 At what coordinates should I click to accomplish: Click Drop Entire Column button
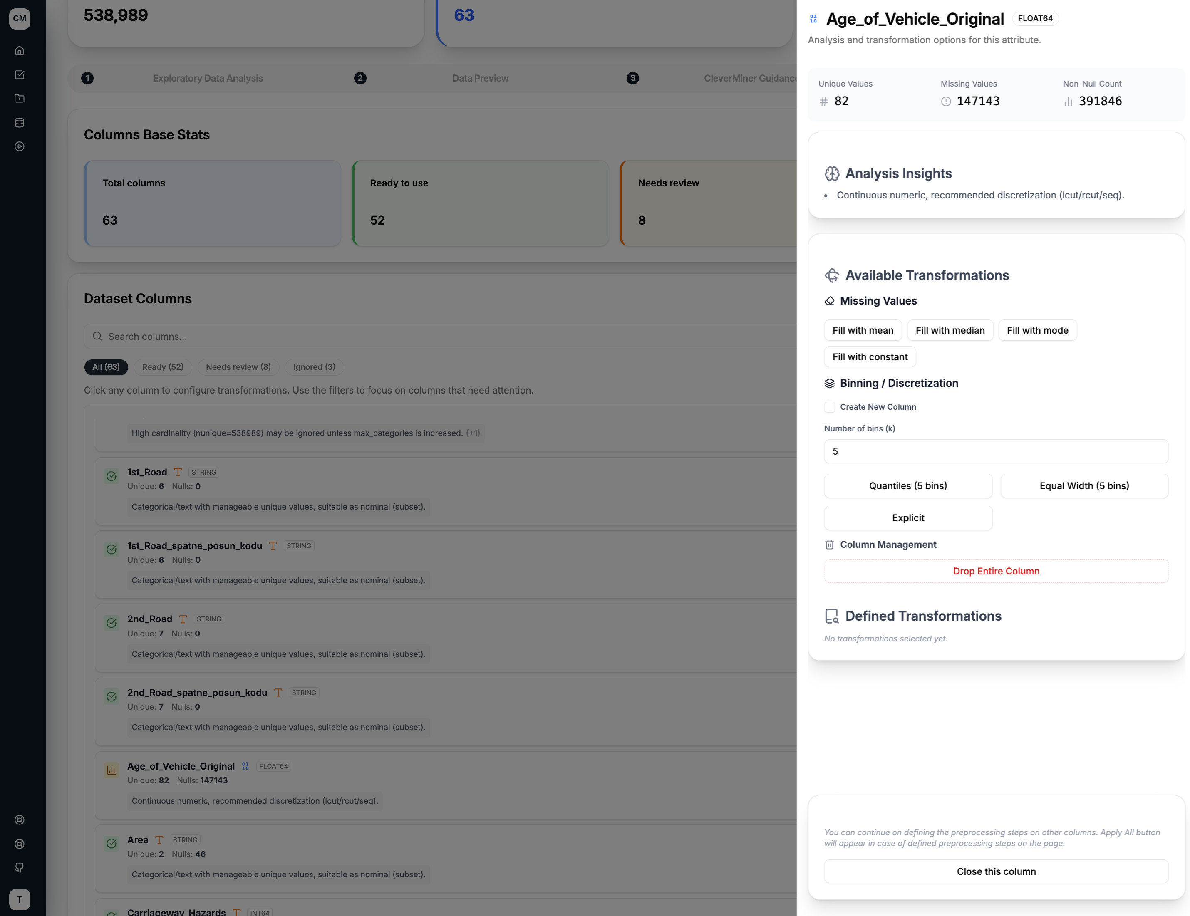click(996, 571)
